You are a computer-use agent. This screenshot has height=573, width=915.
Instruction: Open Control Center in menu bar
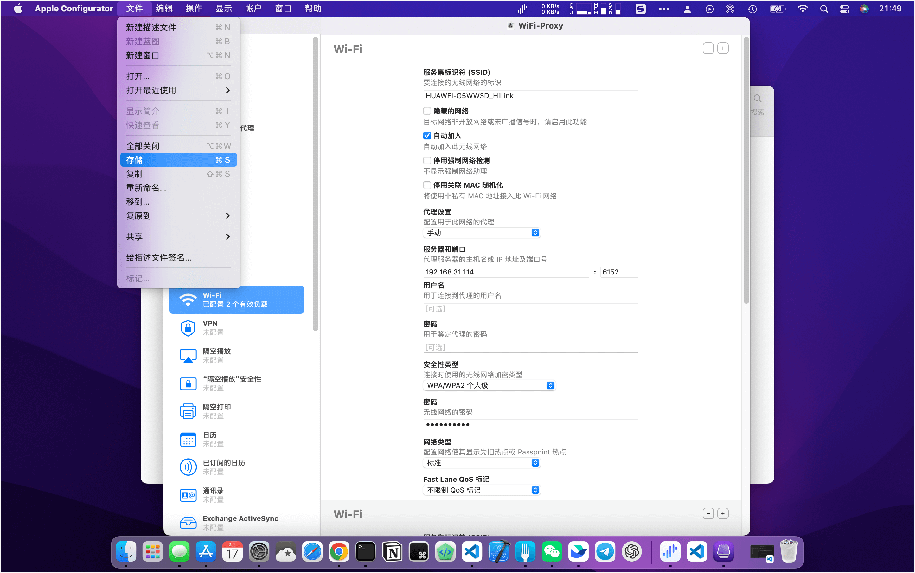tap(845, 9)
